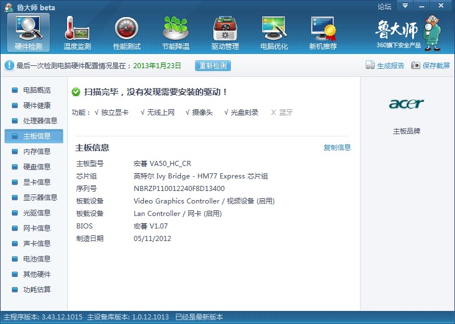The height and width of the screenshot is (324, 455).
Task: Click motherboard model 宏碁 VA50_HC_CR
Action: click(162, 164)
